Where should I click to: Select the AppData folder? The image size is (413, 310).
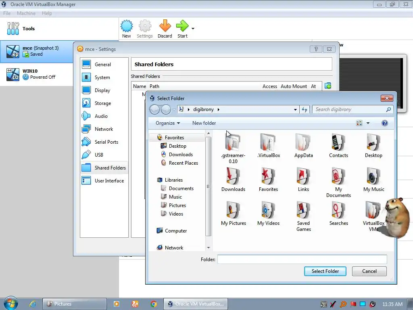coord(303,145)
